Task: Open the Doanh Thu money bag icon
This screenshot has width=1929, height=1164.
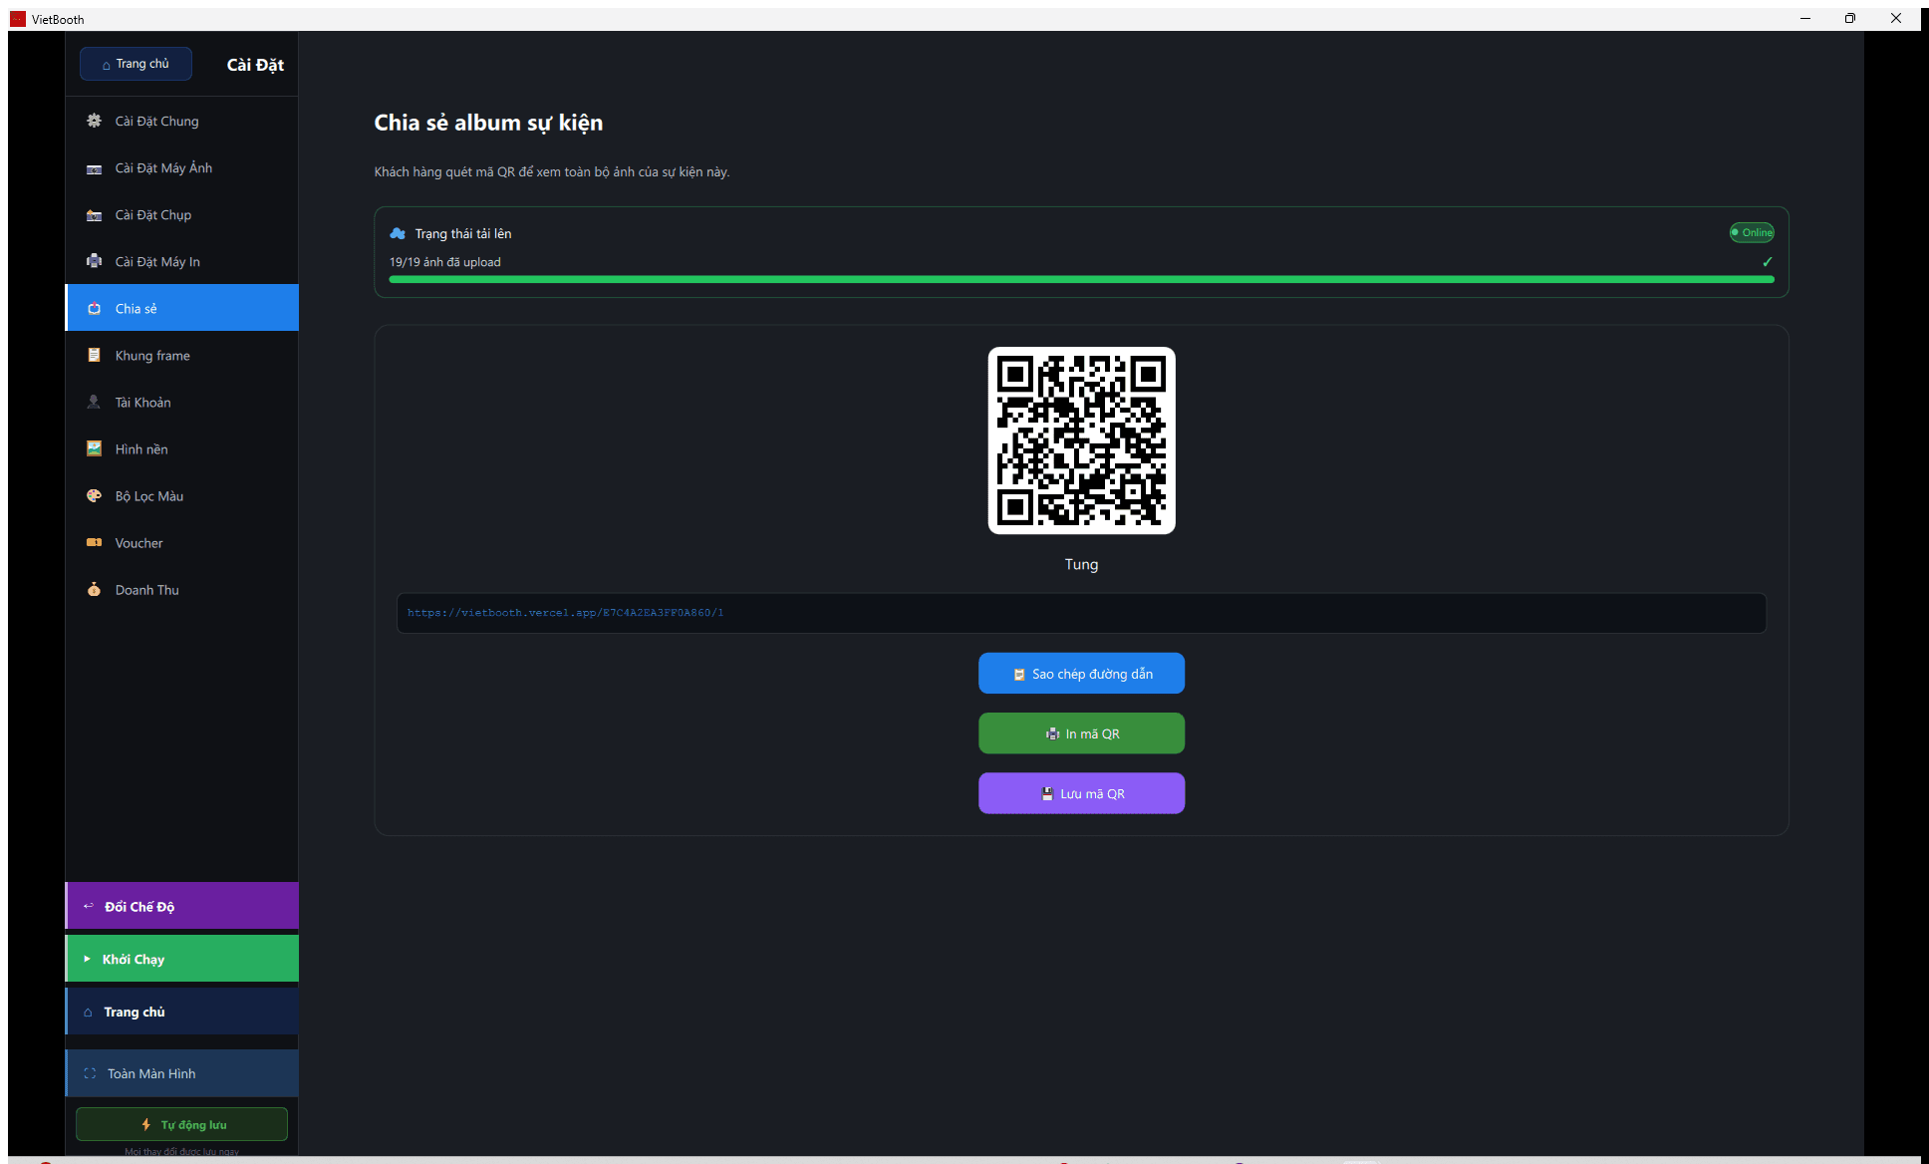Action: tap(94, 589)
